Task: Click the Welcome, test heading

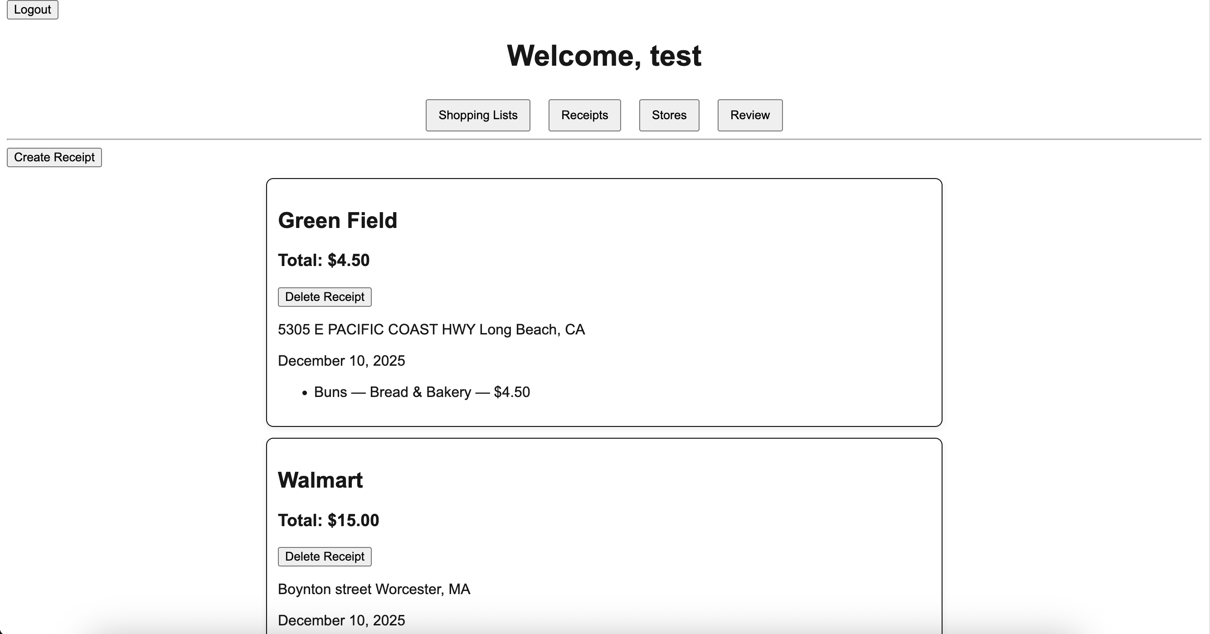Action: 604,56
